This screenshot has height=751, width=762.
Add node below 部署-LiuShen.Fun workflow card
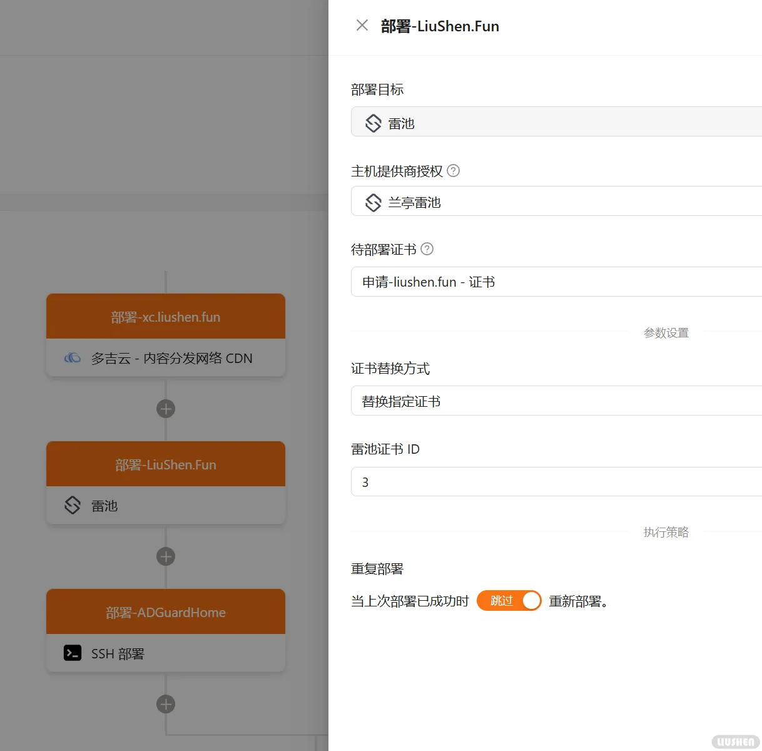click(x=166, y=557)
